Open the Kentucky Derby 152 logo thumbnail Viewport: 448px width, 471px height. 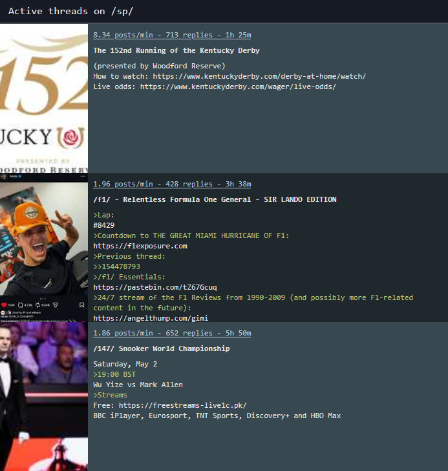coord(44,98)
